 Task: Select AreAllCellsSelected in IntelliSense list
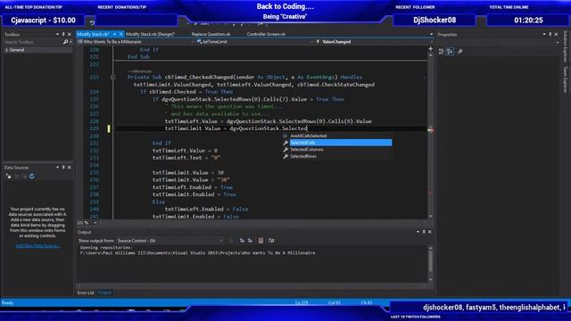pos(309,136)
